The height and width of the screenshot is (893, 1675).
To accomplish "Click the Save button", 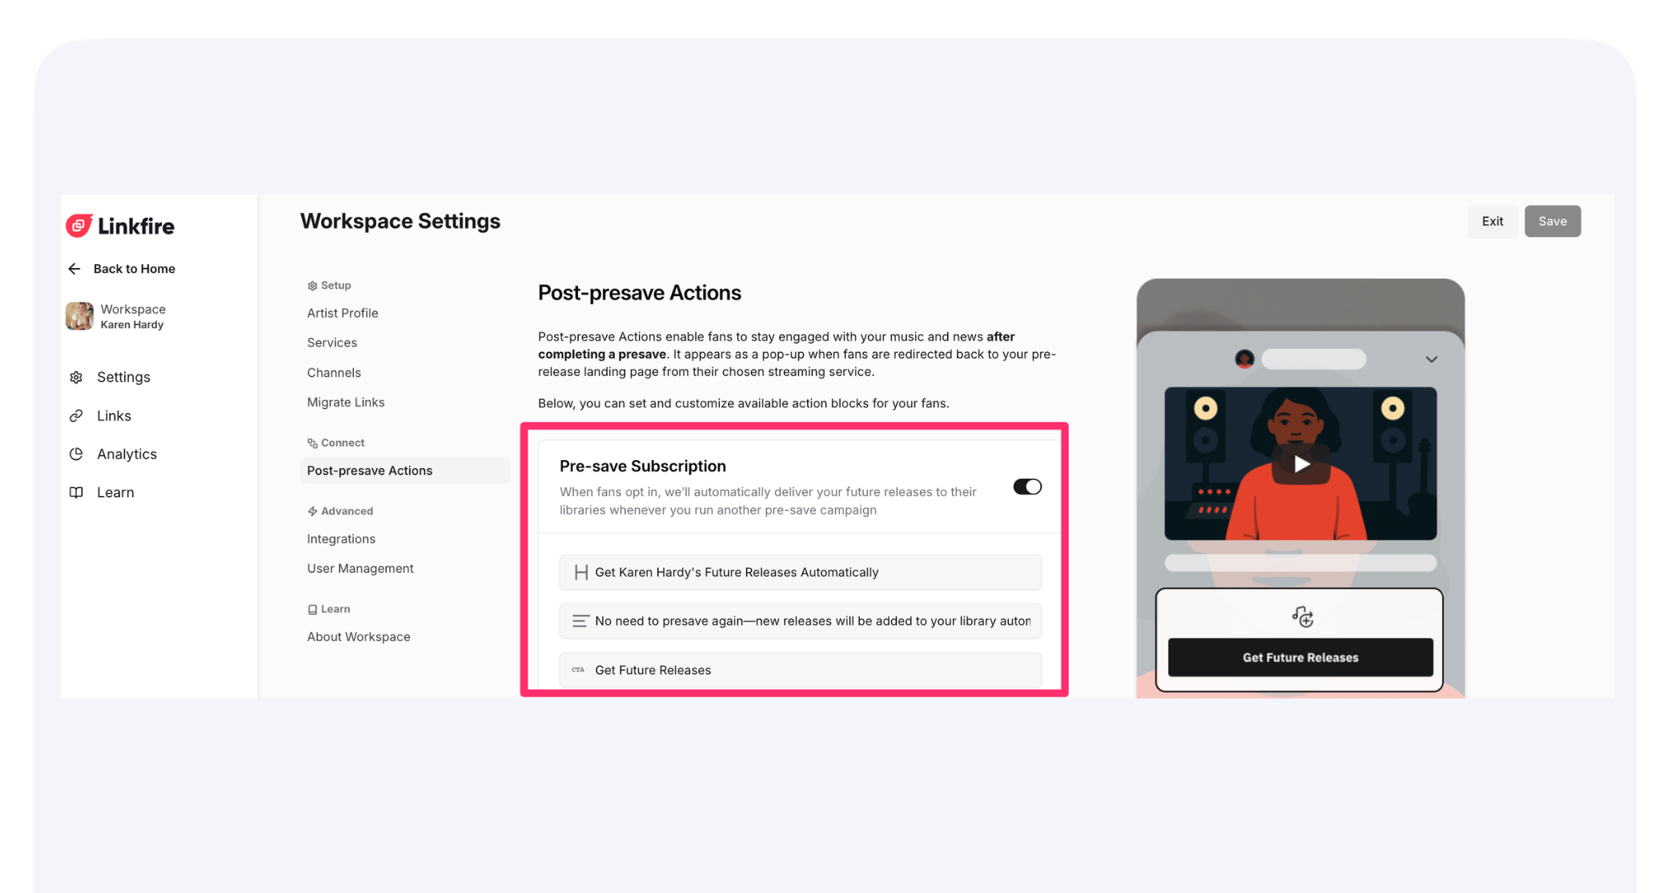I will [x=1552, y=222].
